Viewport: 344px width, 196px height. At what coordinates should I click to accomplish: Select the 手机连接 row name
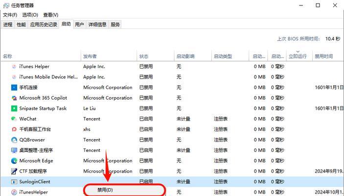(x=28, y=87)
